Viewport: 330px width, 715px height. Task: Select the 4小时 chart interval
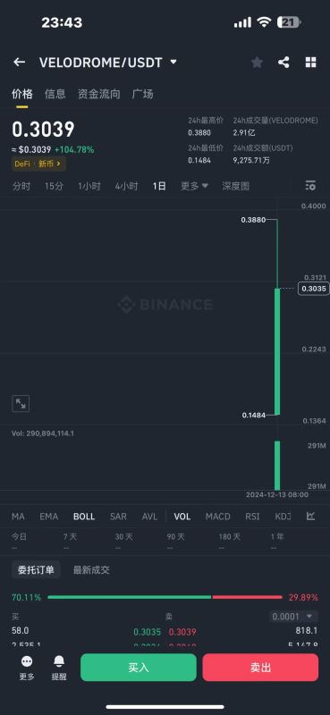point(126,186)
